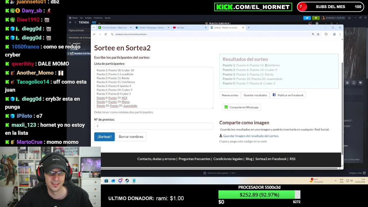
Task: Open Sortea2 en Facebook footer link
Action: coord(271,159)
